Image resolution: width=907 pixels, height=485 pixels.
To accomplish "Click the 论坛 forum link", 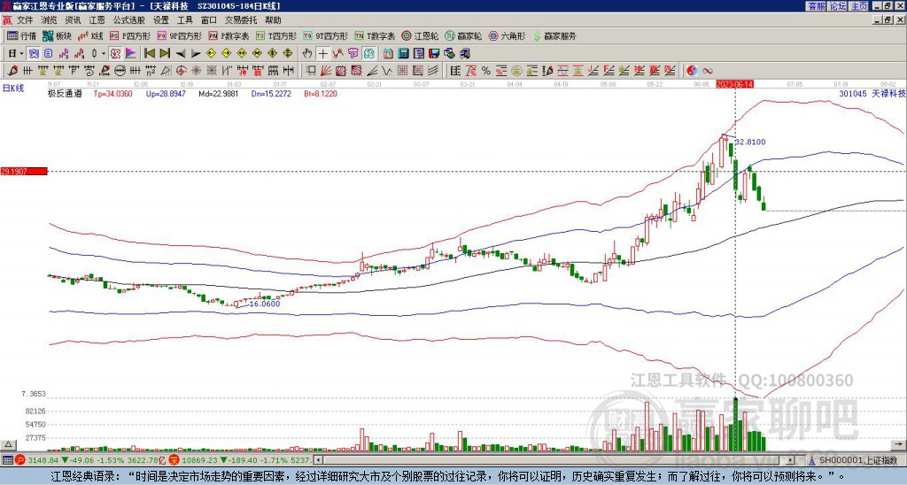I will point(838,6).
